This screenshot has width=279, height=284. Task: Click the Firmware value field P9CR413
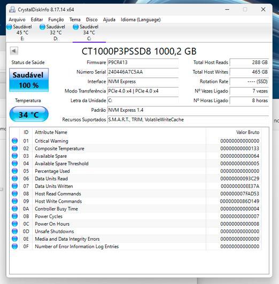143,63
